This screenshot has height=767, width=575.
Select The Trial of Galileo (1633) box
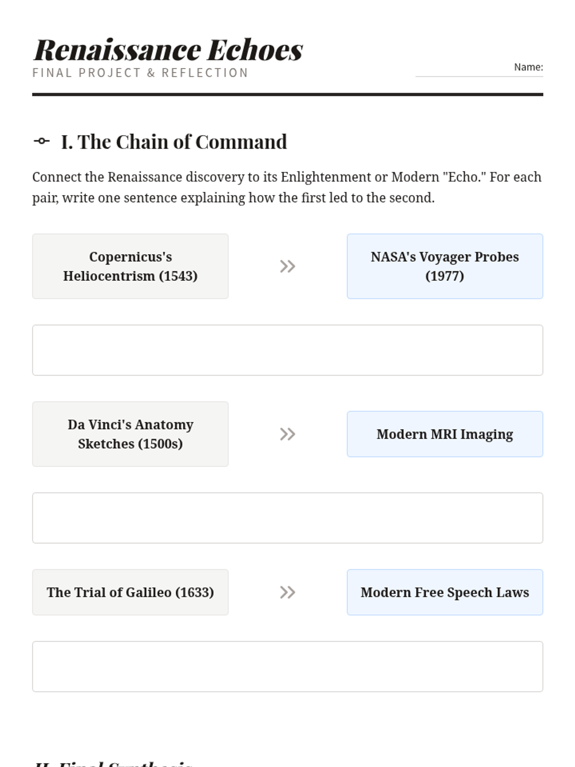tap(130, 592)
